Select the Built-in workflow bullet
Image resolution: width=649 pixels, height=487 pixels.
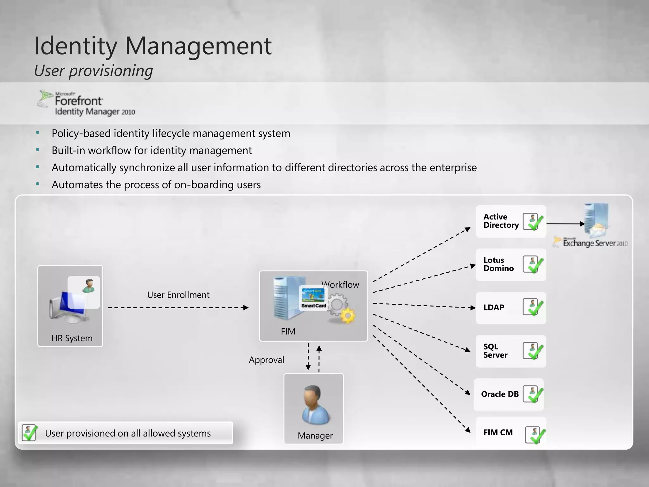coord(152,151)
